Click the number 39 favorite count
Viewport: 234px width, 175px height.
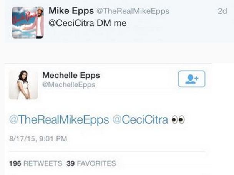coord(70,163)
